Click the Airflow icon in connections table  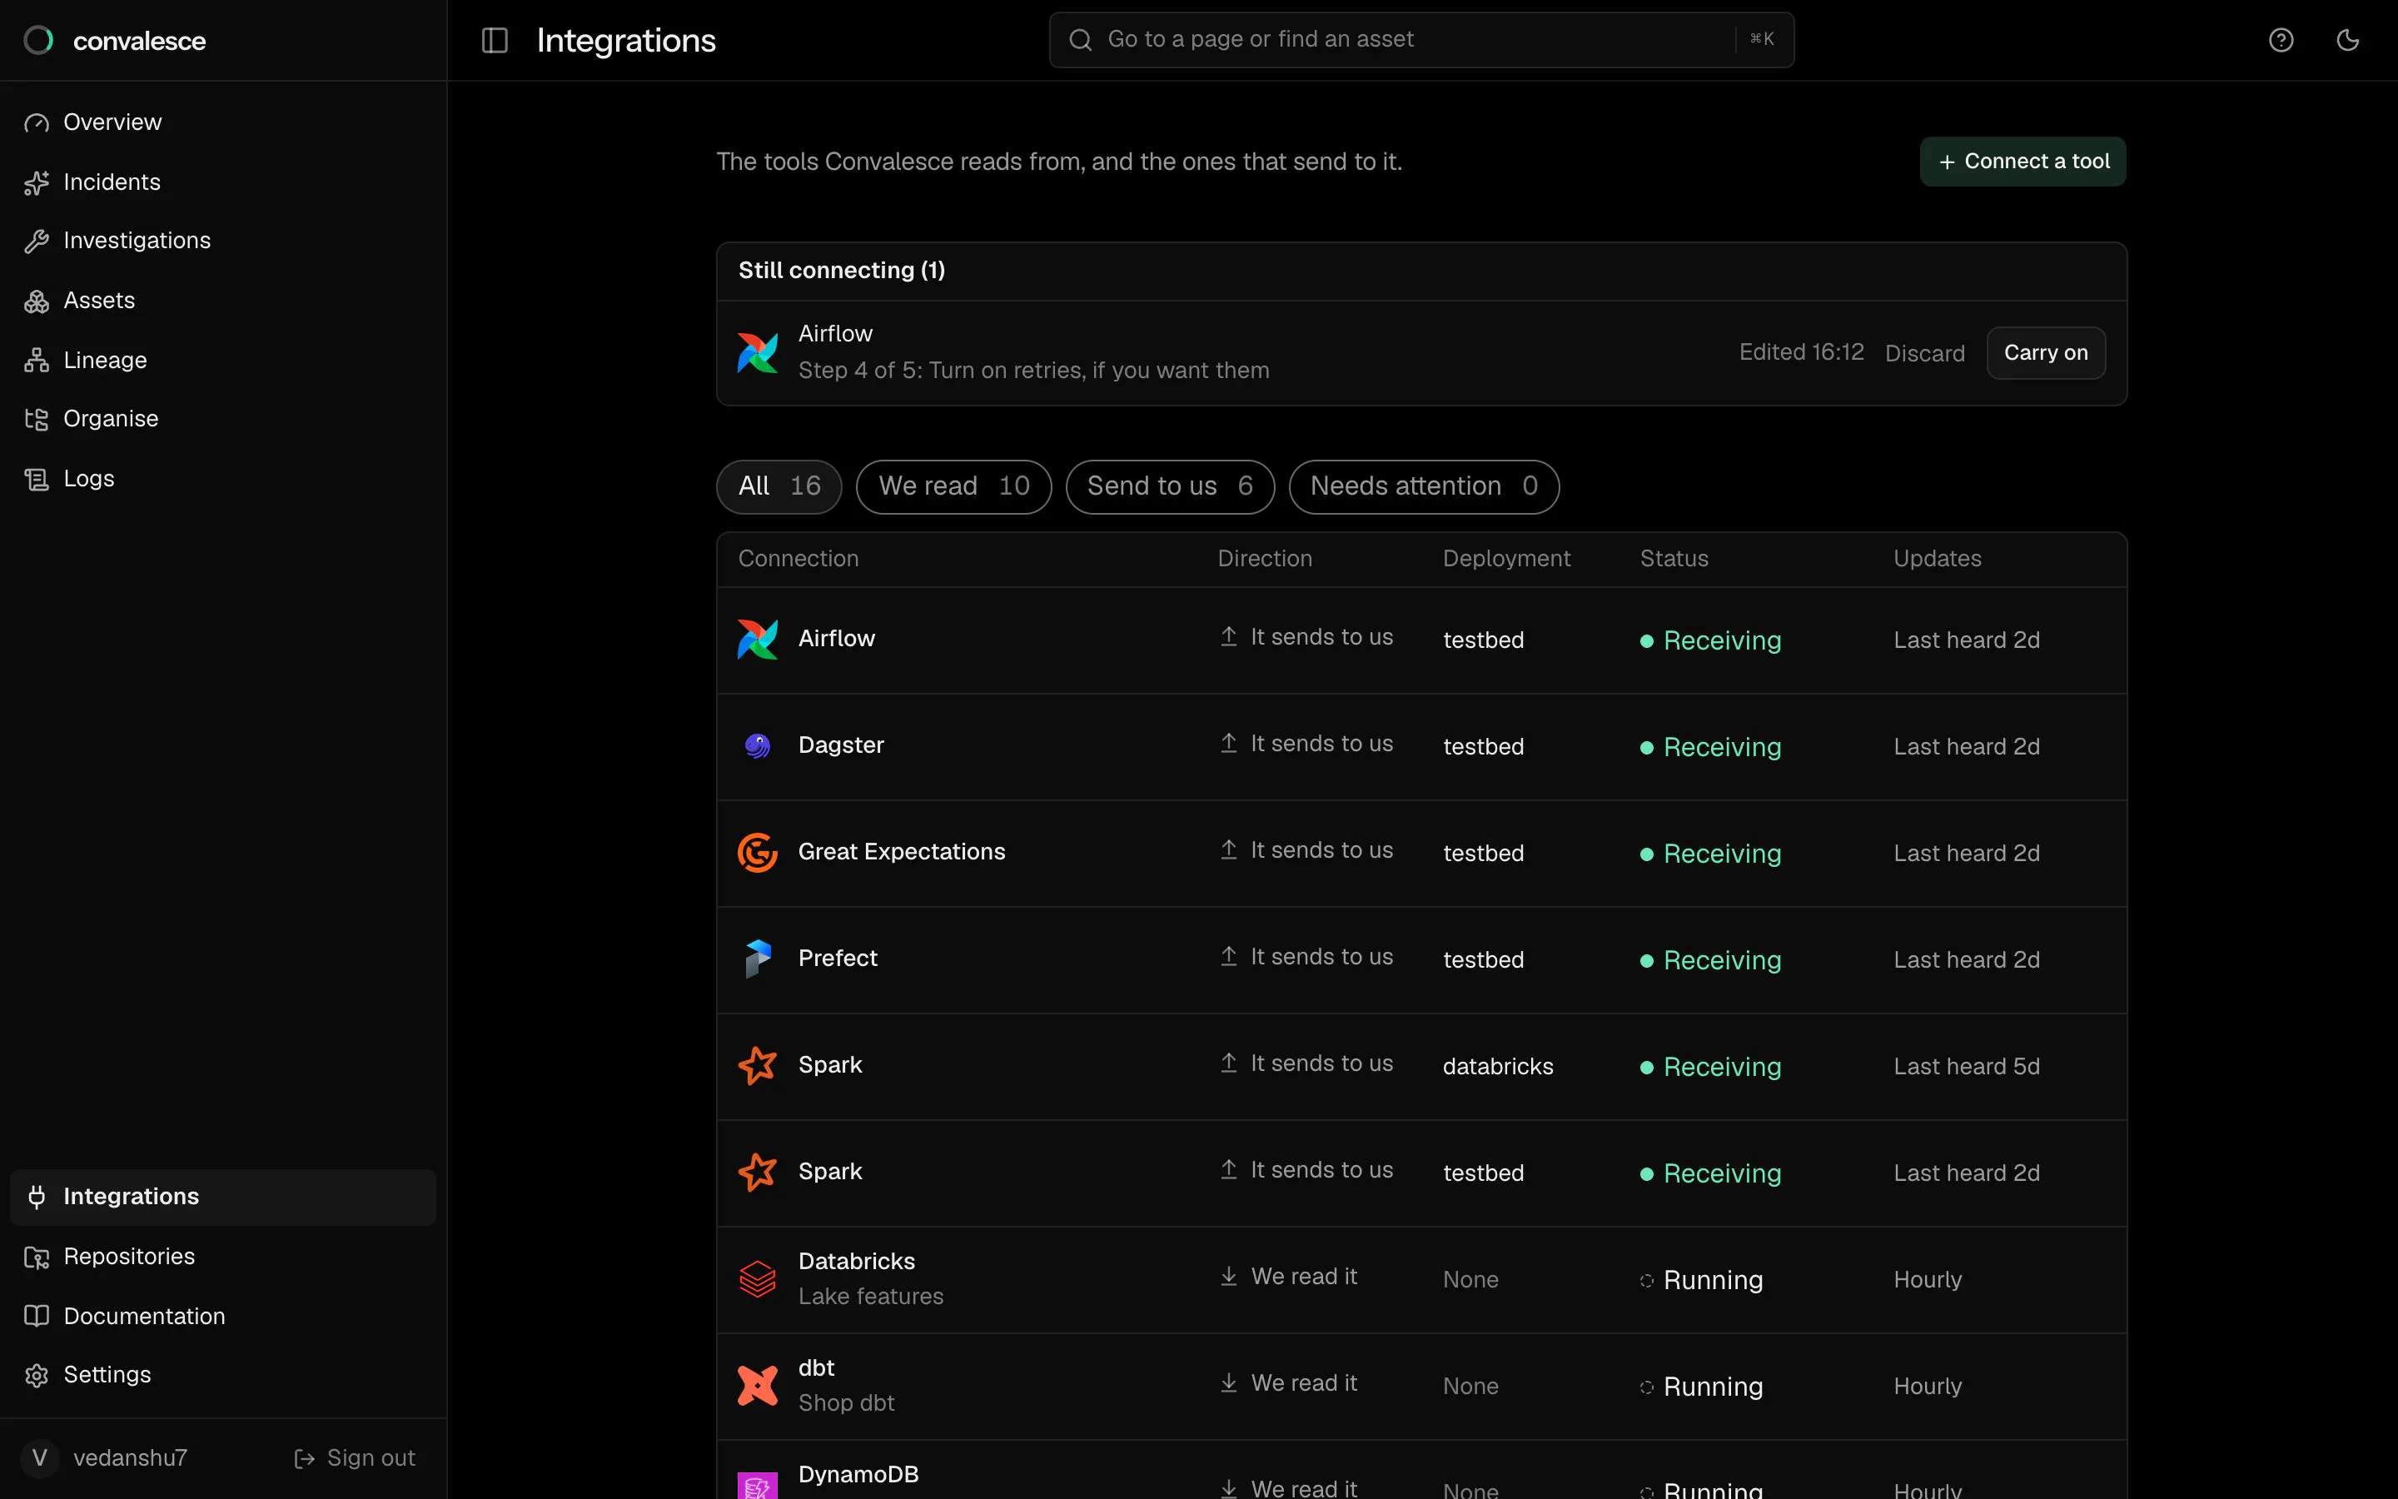tap(758, 640)
